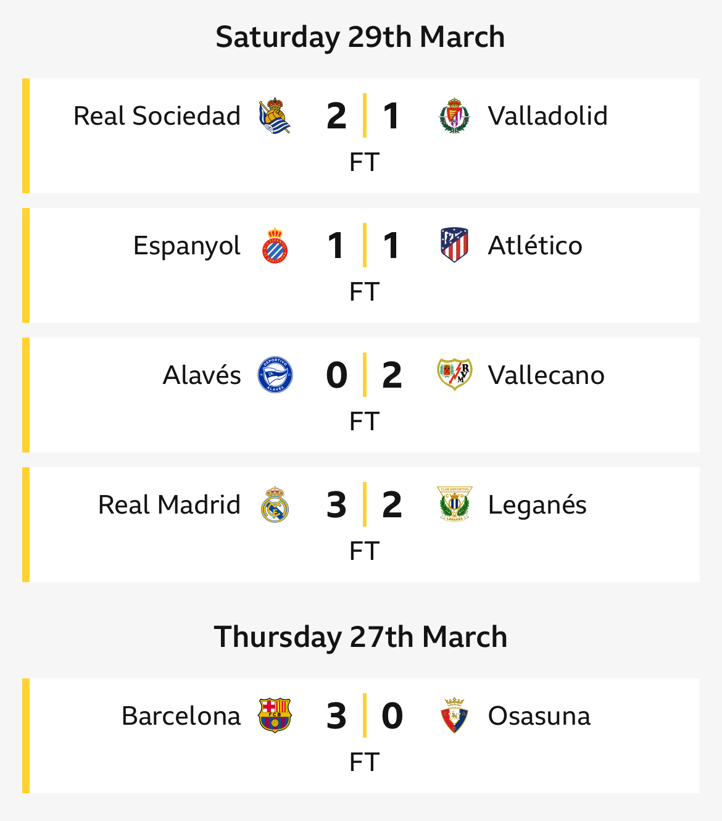The width and height of the screenshot is (722, 821).
Task: Select the Saturday 29th March heading
Action: tap(360, 37)
